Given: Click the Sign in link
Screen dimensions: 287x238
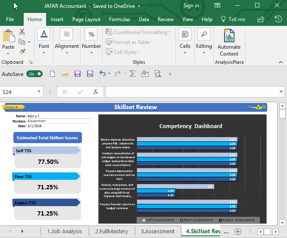Looking at the screenshot, I should (x=191, y=6).
